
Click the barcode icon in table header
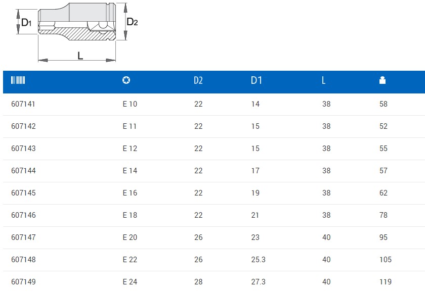point(18,80)
